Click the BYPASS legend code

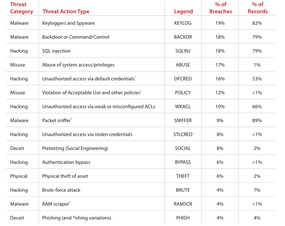tap(183, 162)
